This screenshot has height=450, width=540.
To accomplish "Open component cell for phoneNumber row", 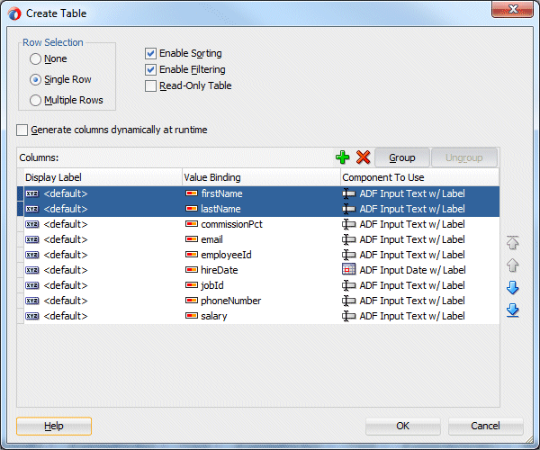I will [419, 301].
